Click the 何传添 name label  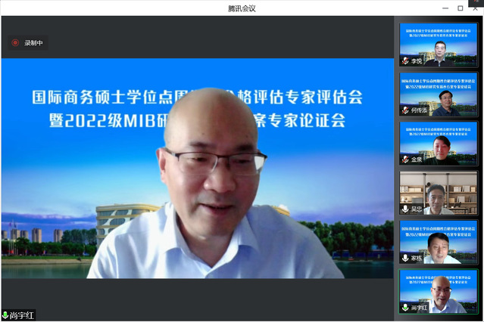click(x=419, y=110)
